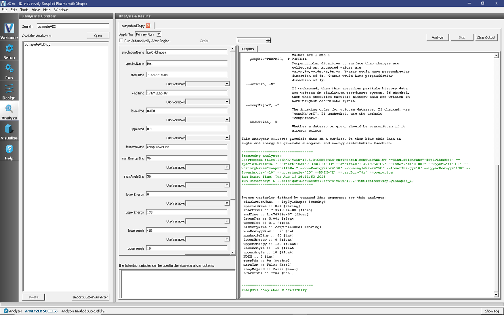The image size is (504, 315).
Task: Click the upperPos input field
Action: (187, 129)
